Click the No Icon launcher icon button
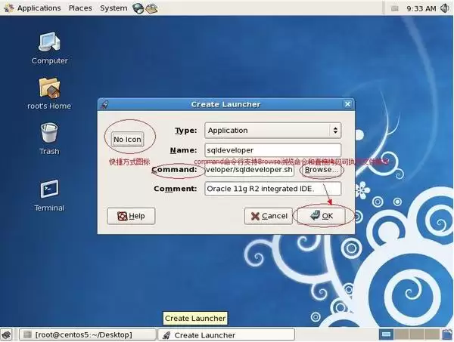Image resolution: width=454 pixels, height=342 pixels. (x=127, y=139)
